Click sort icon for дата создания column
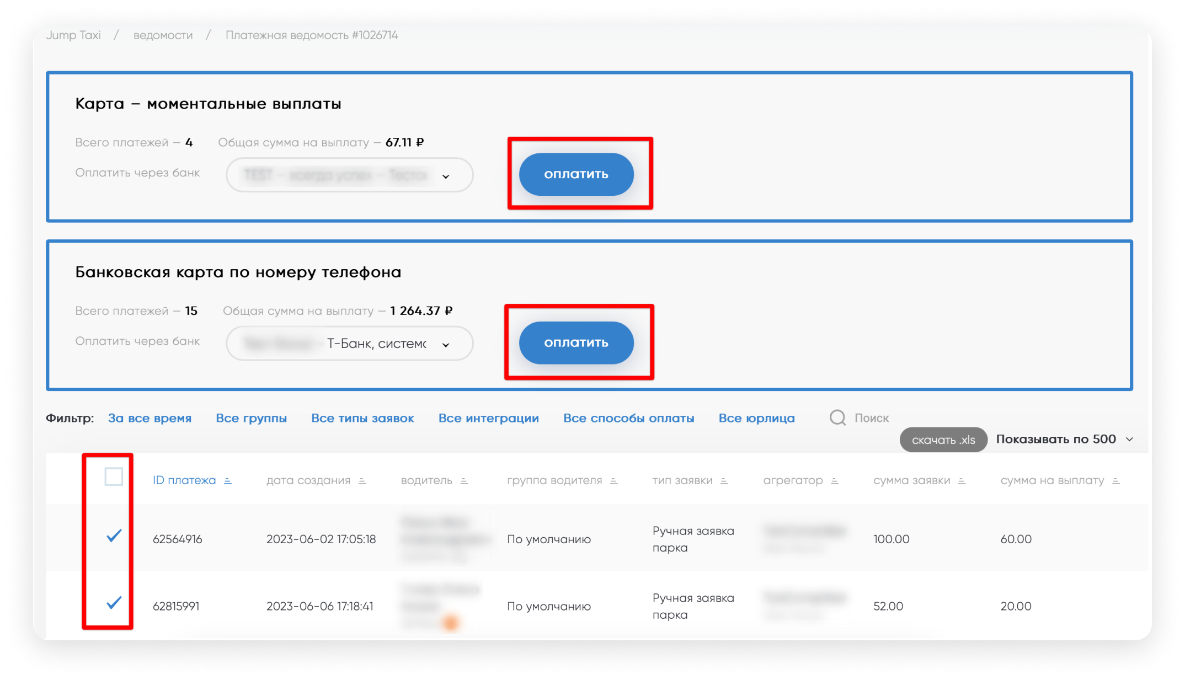This screenshot has height=680, width=1185. [x=362, y=481]
